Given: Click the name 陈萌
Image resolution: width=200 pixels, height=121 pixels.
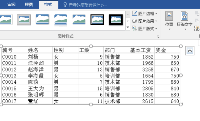Looking at the screenshot, I should [x=33, y=82].
